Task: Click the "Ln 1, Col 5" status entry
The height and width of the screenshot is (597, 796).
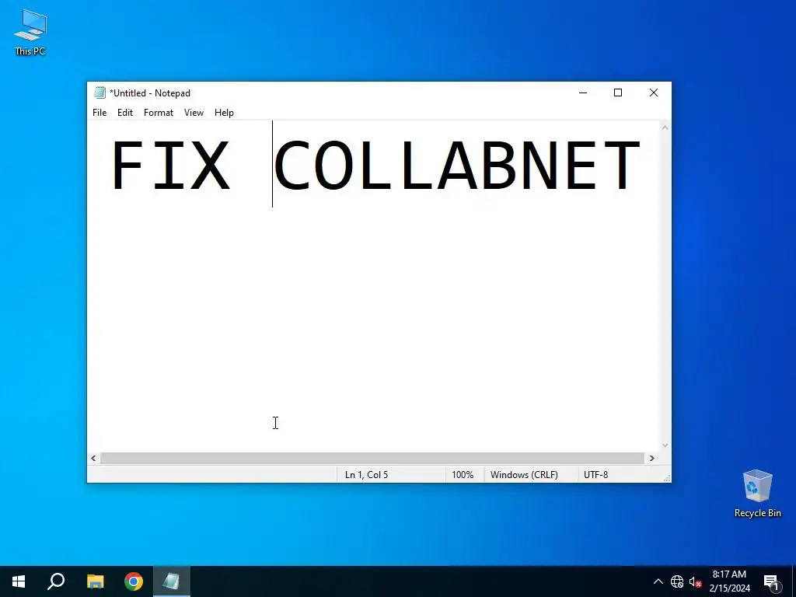Action: click(367, 475)
